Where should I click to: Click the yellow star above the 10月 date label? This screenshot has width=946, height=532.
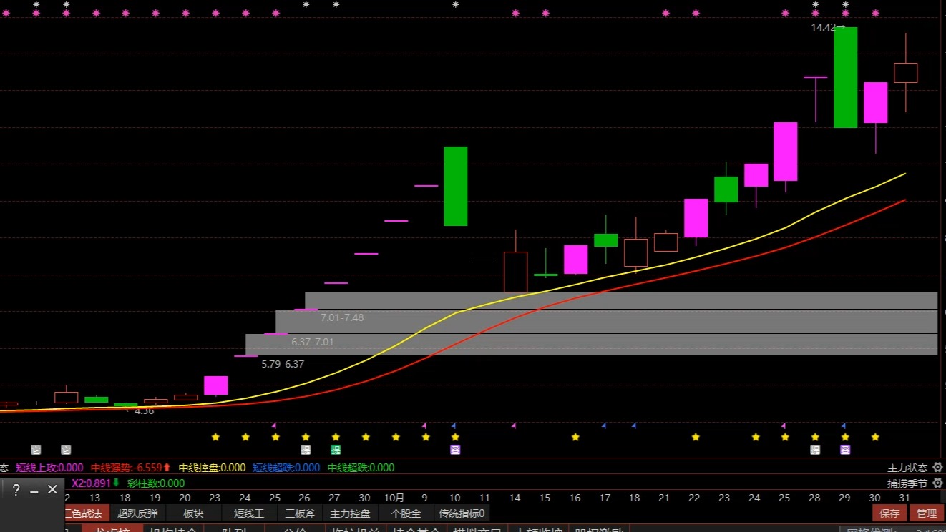396,437
